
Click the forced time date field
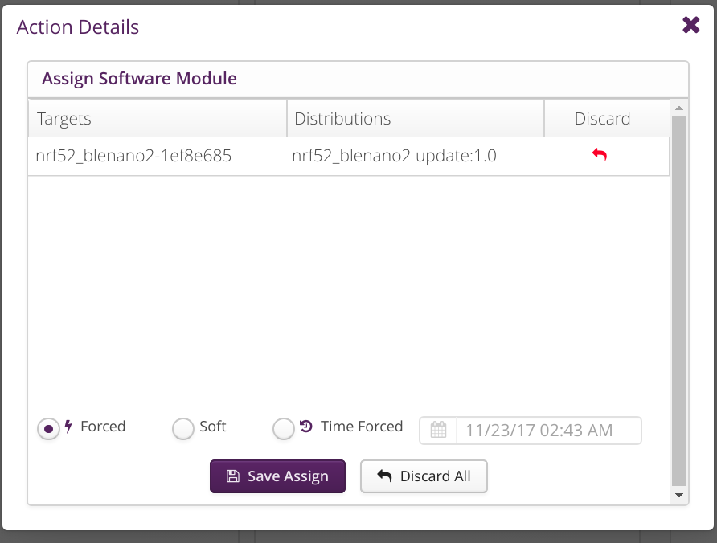click(x=549, y=430)
